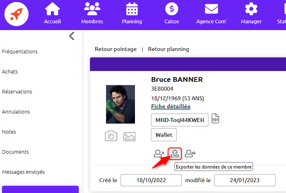Open Caisse dollar icon
This screenshot has height=193, width=286.
click(x=172, y=9)
